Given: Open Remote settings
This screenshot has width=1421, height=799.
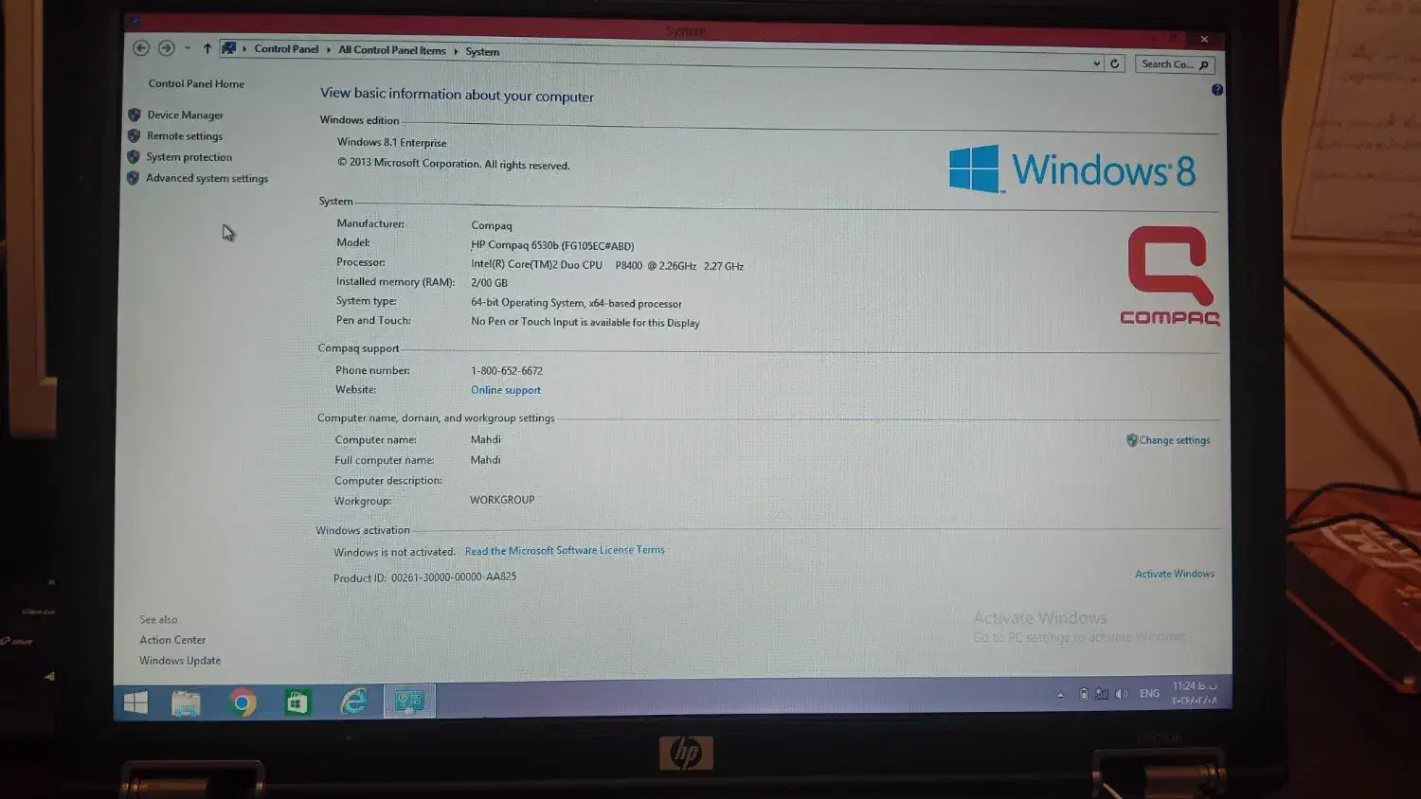Looking at the screenshot, I should point(185,136).
